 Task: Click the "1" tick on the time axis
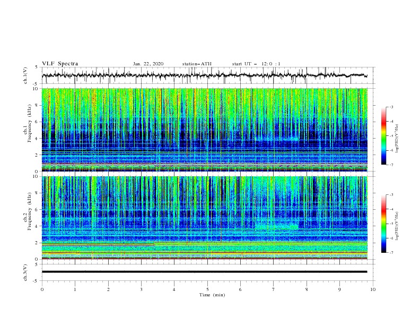(x=75, y=289)
